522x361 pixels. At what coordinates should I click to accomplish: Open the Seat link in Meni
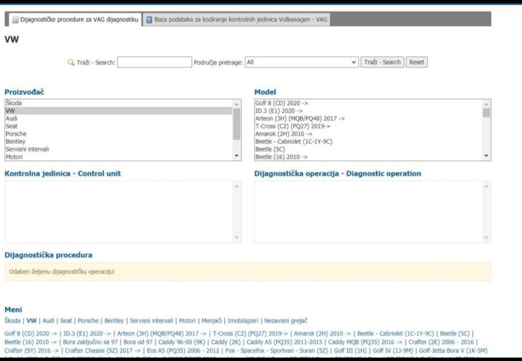click(x=65, y=321)
